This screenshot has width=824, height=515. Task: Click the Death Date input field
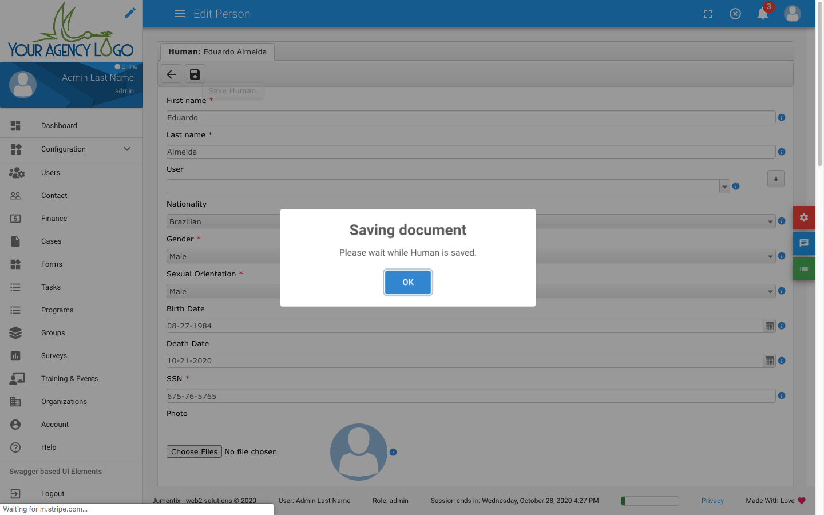[x=465, y=361]
